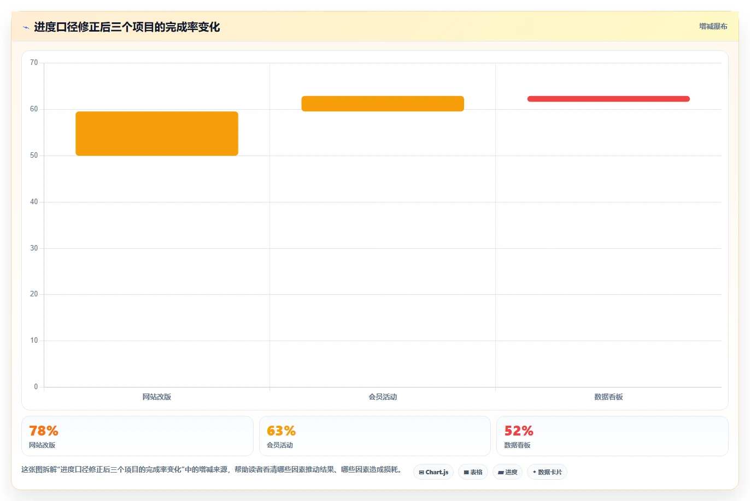Select the 进度 tag chip
This screenshot has width=750, height=501.
[507, 472]
